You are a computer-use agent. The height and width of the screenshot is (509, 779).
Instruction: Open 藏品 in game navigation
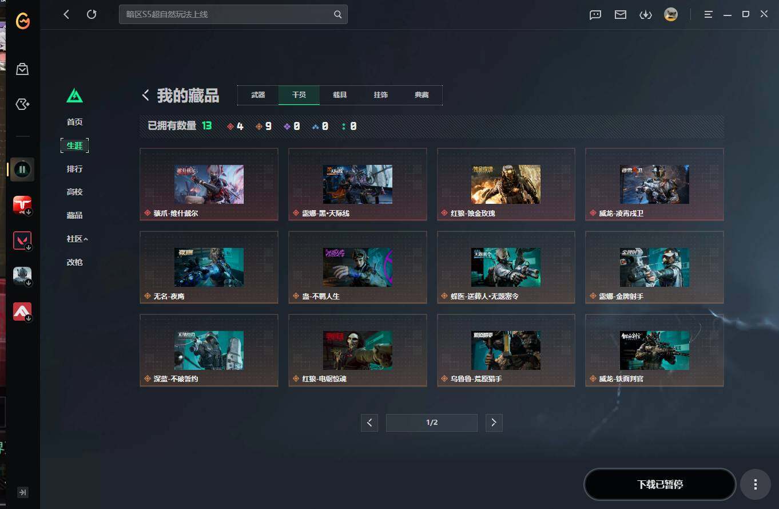pyautogui.click(x=75, y=215)
